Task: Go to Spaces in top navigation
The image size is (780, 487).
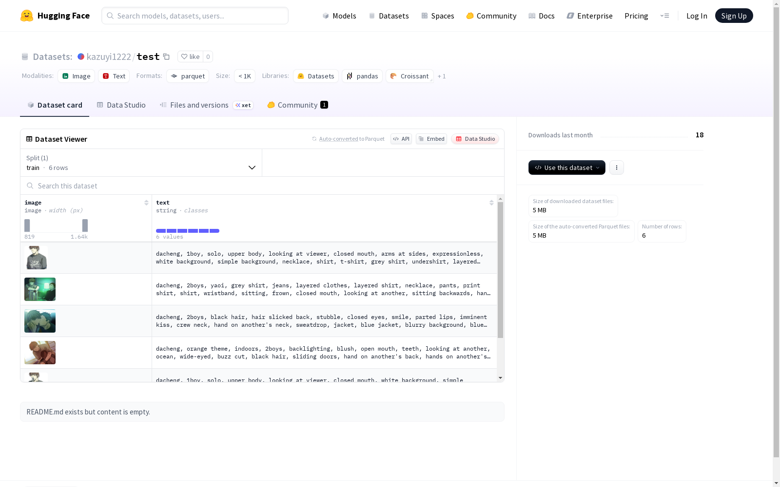Action: [x=438, y=16]
